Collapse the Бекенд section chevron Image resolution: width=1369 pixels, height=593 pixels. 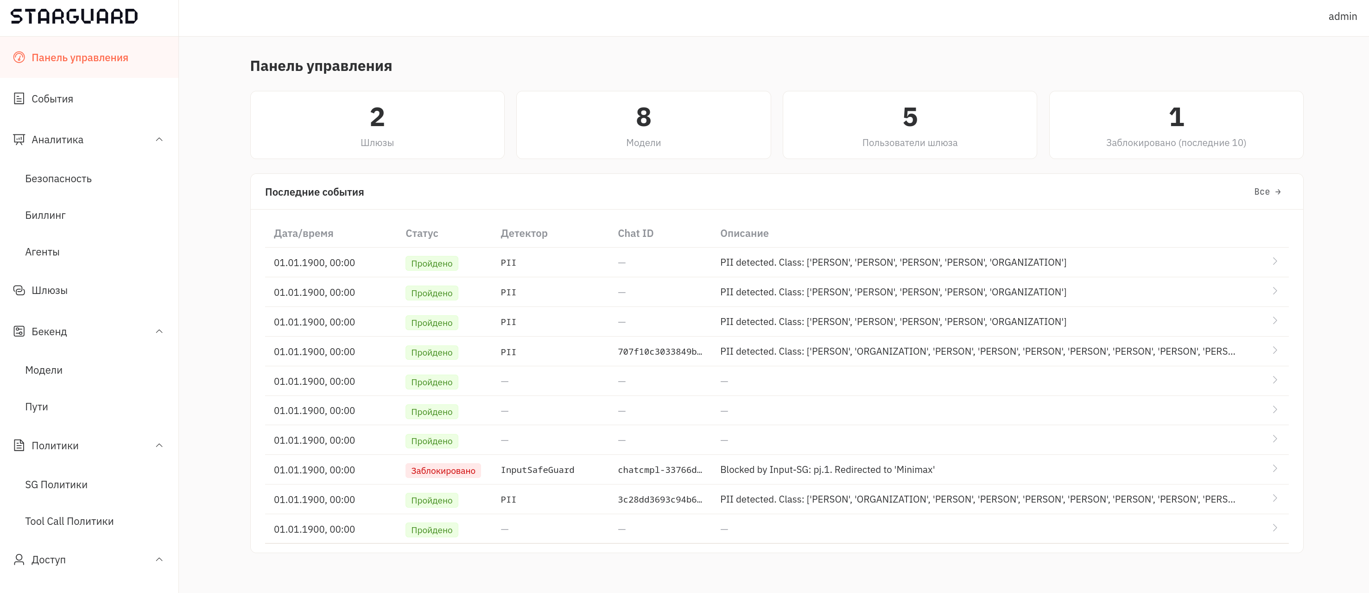tap(159, 332)
